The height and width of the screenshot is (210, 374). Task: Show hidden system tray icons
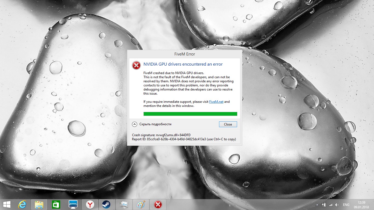tap(317, 205)
